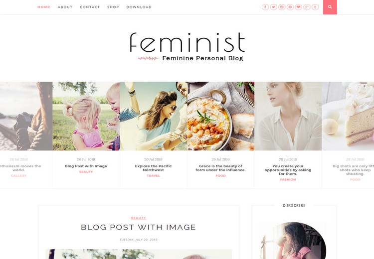This screenshot has height=259, width=374.
Task: Open the Contact page from the navigation
Action: coord(90,7)
